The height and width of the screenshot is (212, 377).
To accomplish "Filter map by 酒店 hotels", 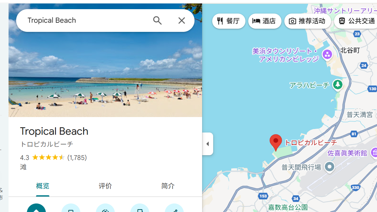I will [x=264, y=21].
